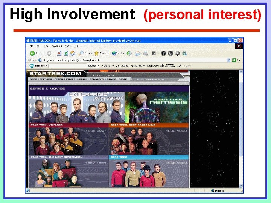Open the Google search engine dropdown arrow

(98, 66)
